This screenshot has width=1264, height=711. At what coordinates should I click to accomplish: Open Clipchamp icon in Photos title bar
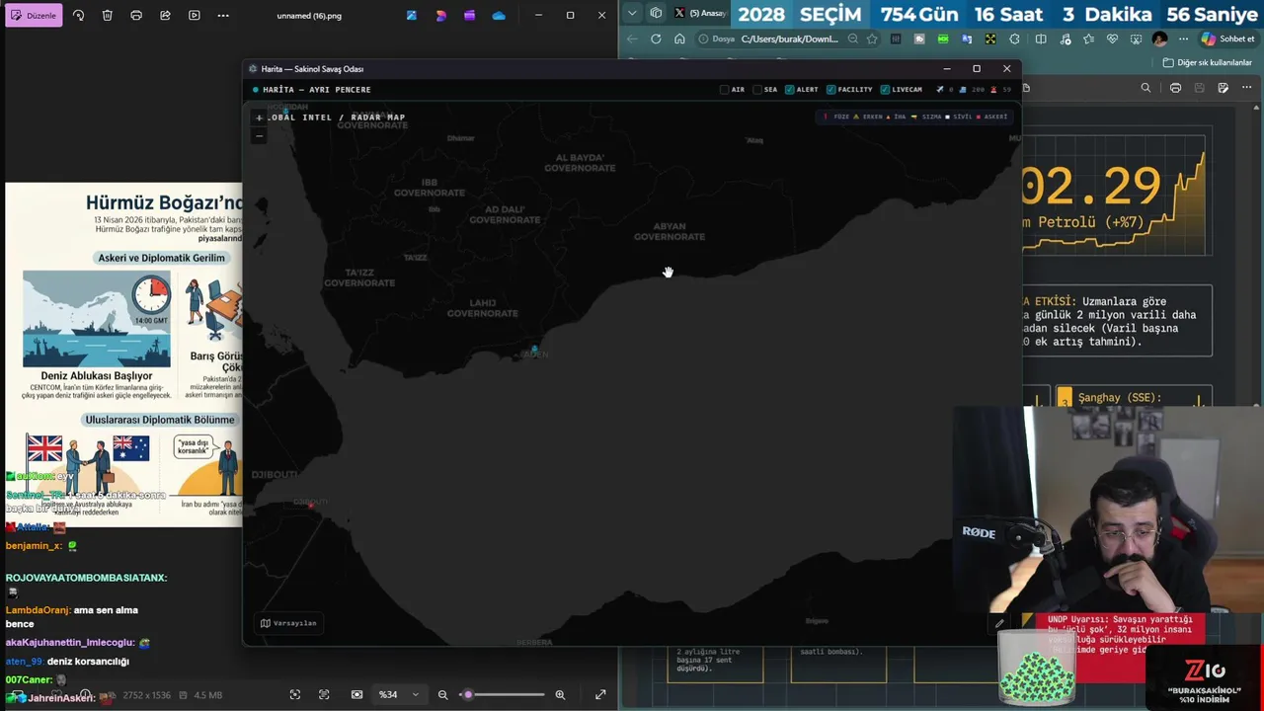[x=469, y=16]
